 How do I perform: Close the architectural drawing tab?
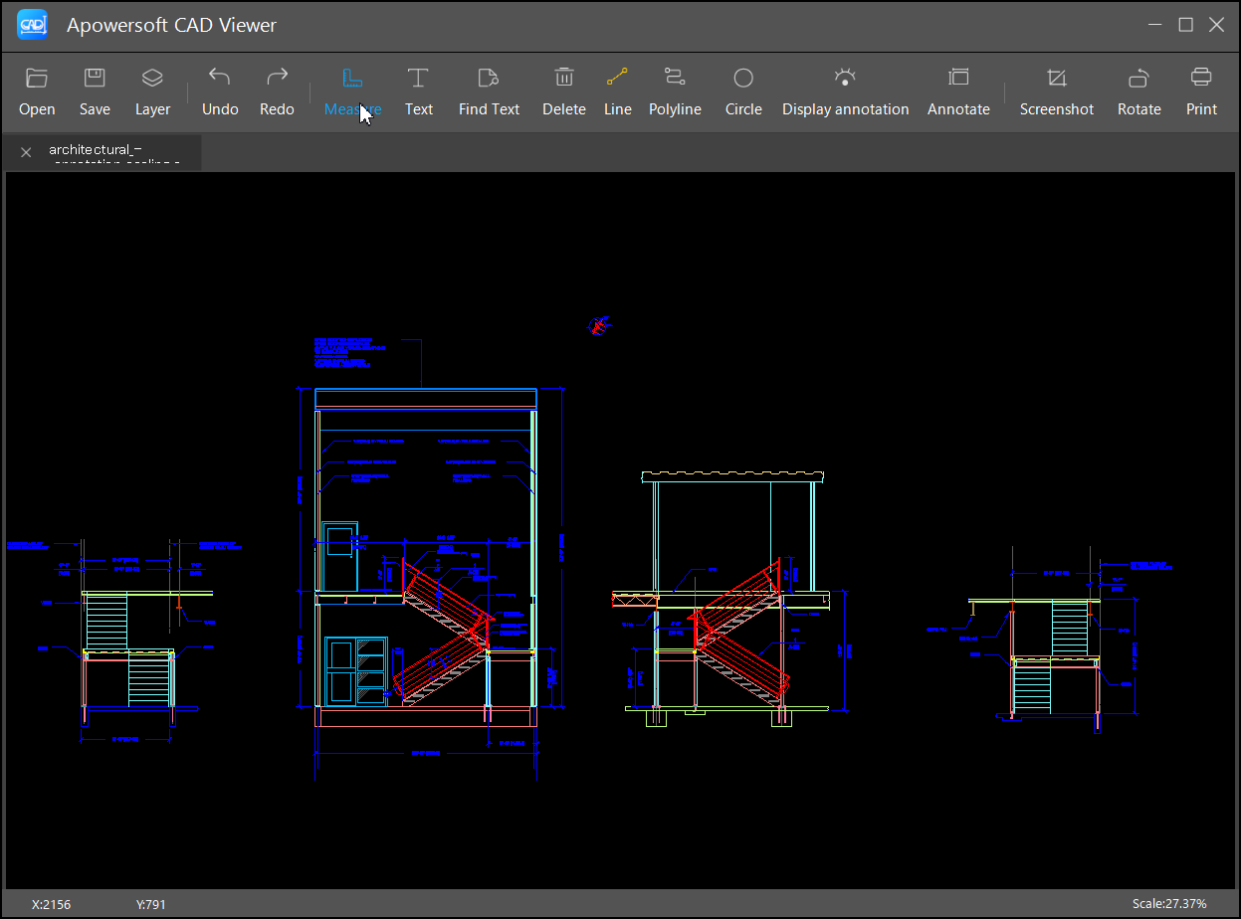point(26,152)
